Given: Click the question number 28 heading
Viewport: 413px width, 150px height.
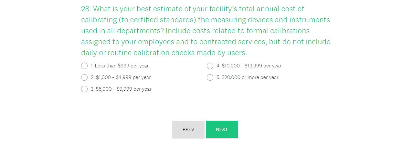Looking at the screenshot, I should point(86,9).
